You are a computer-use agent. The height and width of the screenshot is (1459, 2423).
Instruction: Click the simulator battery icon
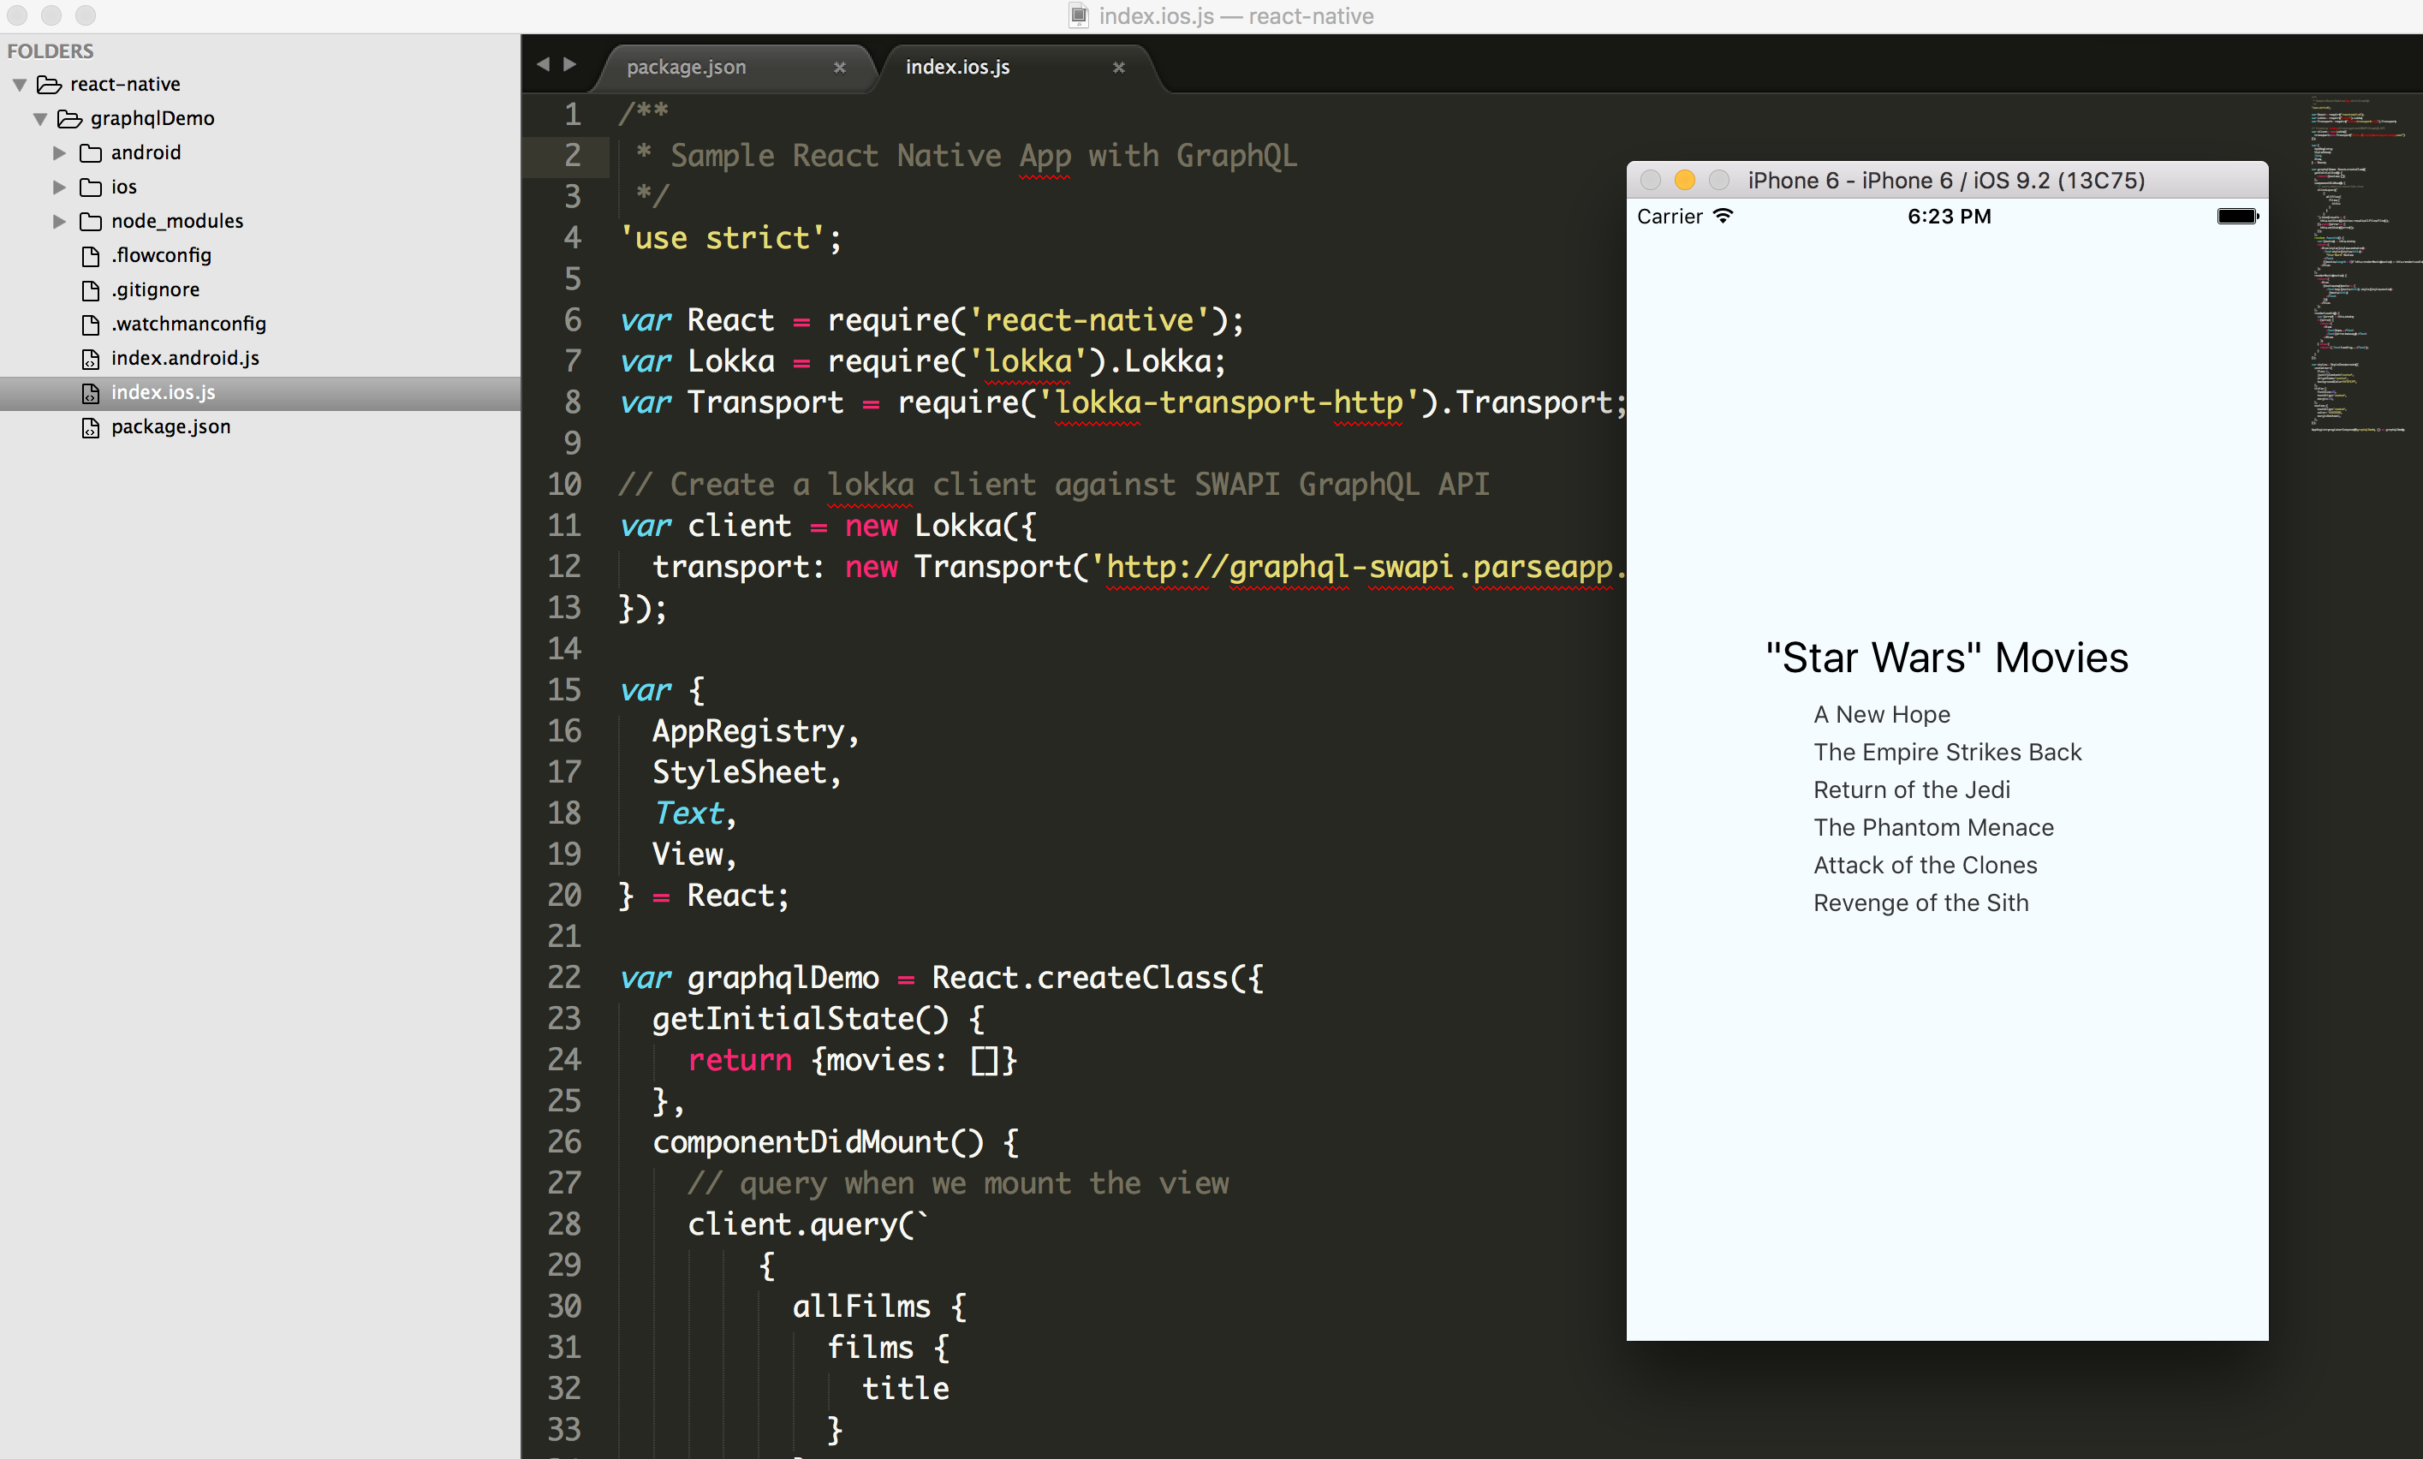pos(2237,217)
